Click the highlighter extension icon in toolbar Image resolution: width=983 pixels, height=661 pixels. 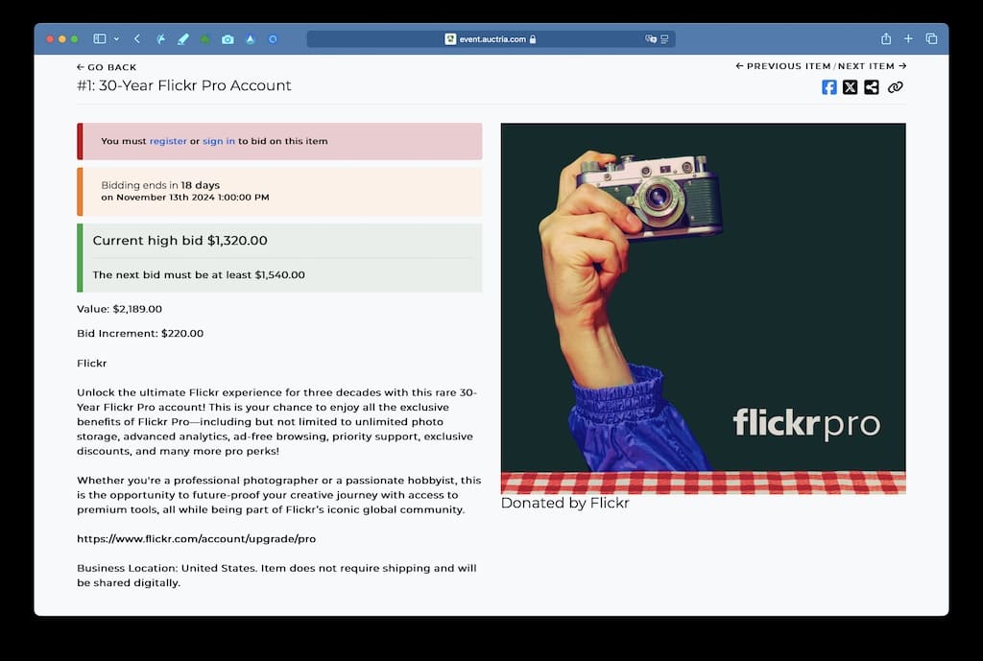(x=183, y=39)
